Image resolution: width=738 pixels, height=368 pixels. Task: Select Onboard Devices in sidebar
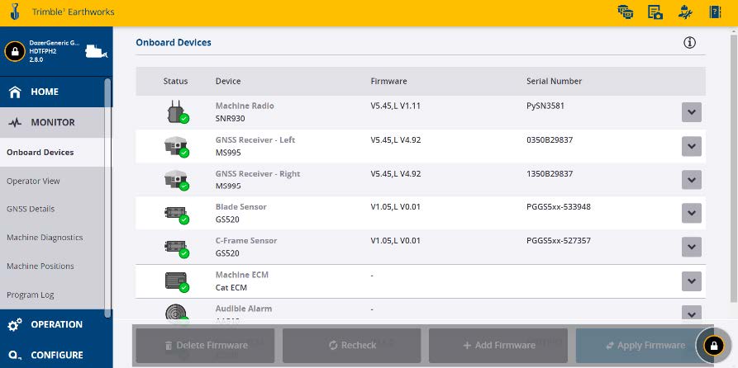coord(52,153)
